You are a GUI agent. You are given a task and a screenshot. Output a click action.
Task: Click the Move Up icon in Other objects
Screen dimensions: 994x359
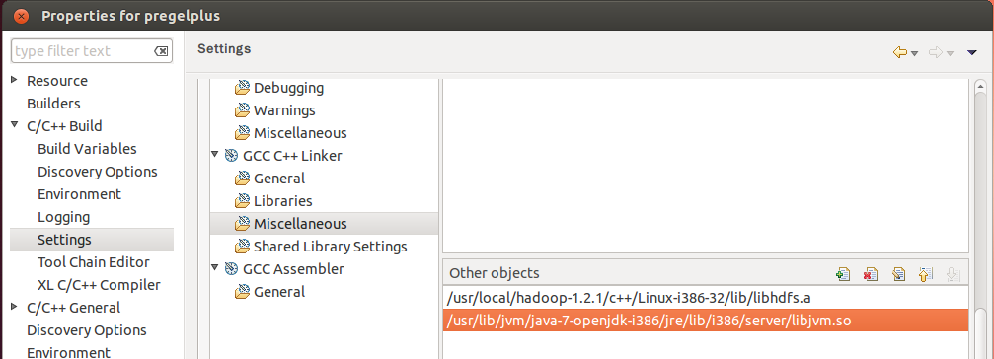(926, 274)
